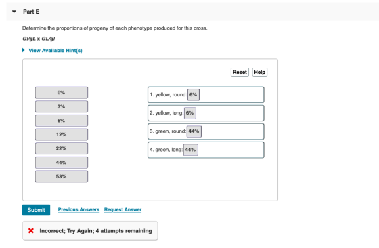Select the 0% answer tile
Viewport: 379px width, 248px height.
(x=62, y=93)
